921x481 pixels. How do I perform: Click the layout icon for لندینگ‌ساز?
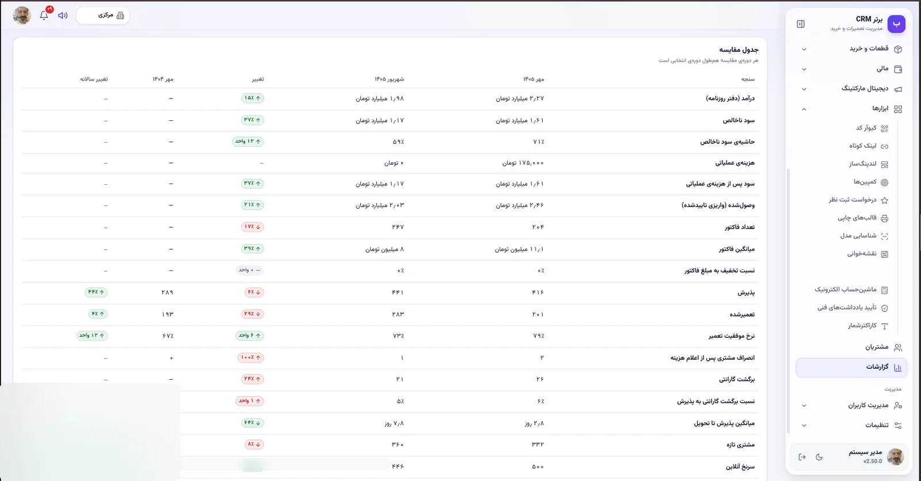pyautogui.click(x=885, y=165)
